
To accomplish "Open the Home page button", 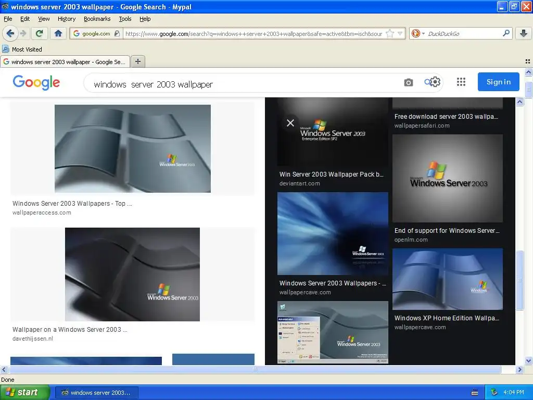I will pos(58,33).
